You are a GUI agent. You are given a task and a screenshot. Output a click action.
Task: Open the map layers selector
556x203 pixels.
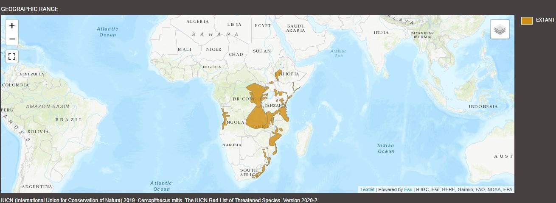(x=500, y=30)
